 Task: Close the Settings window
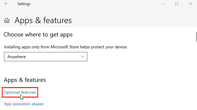pos(190,4)
